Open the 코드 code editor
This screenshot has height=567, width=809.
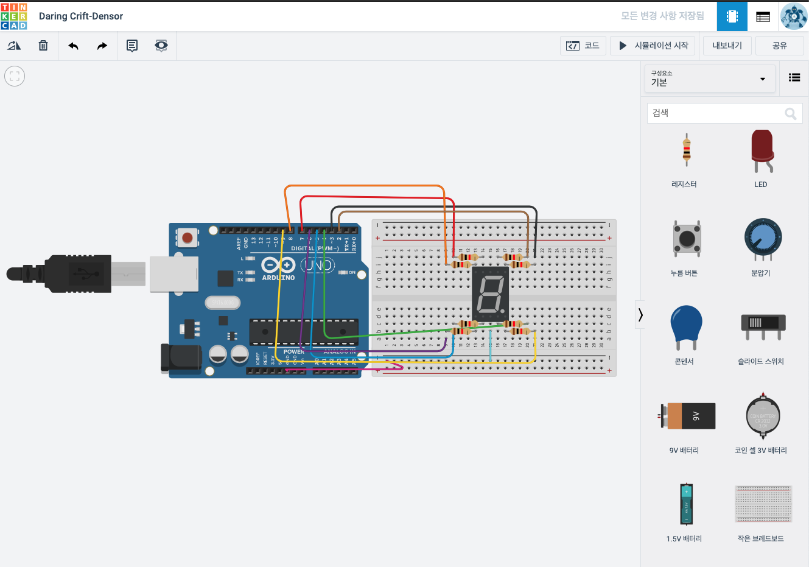[583, 46]
